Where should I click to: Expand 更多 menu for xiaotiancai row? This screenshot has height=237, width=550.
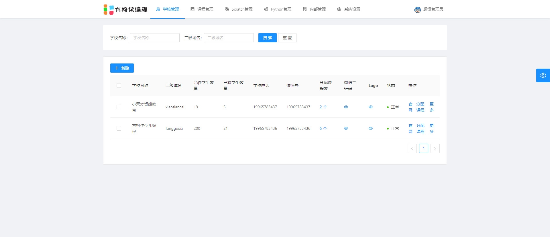point(431,107)
